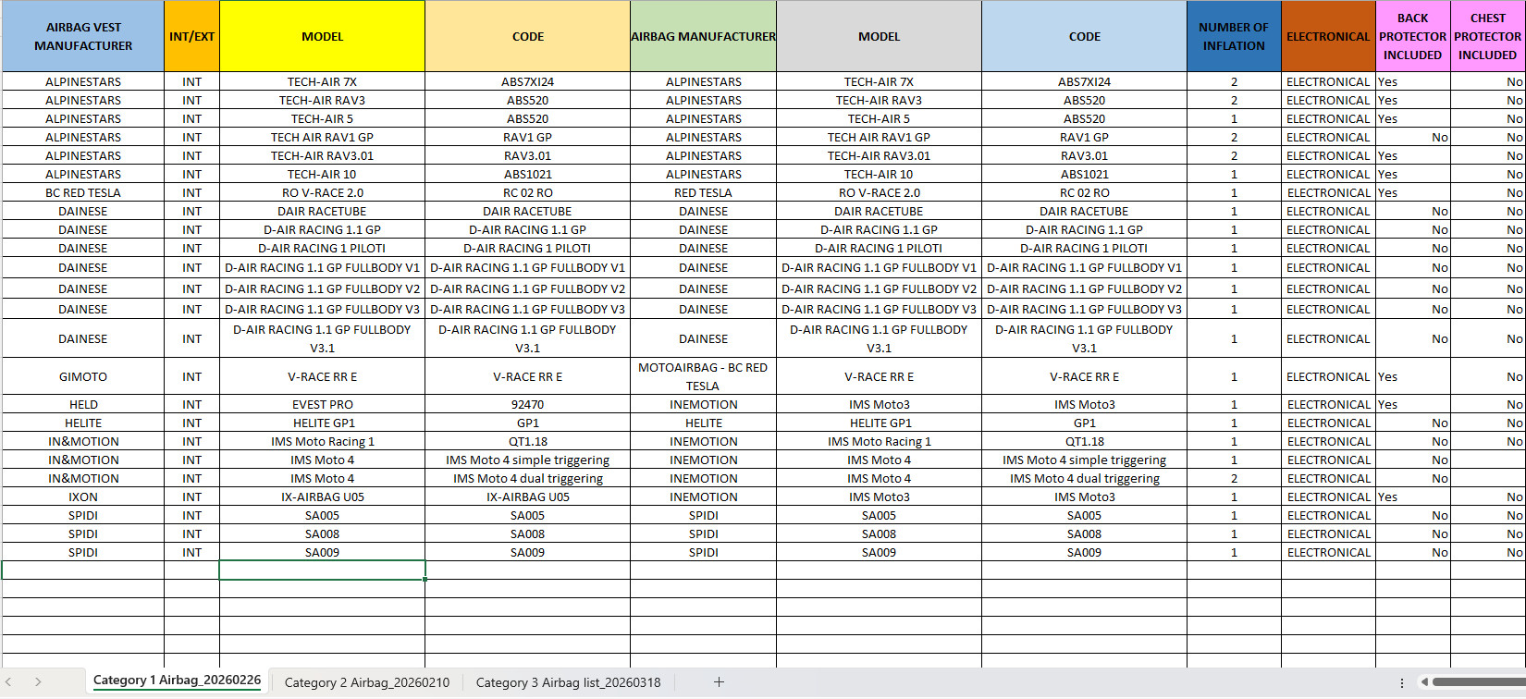Select the IX-AIRBAG U05 model cell

click(322, 497)
